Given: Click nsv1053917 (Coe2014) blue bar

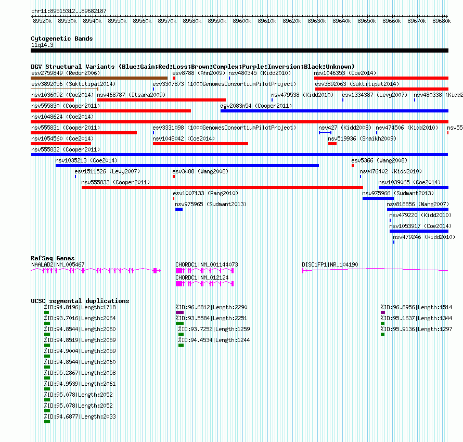Looking at the screenshot, I should tap(419, 231).
